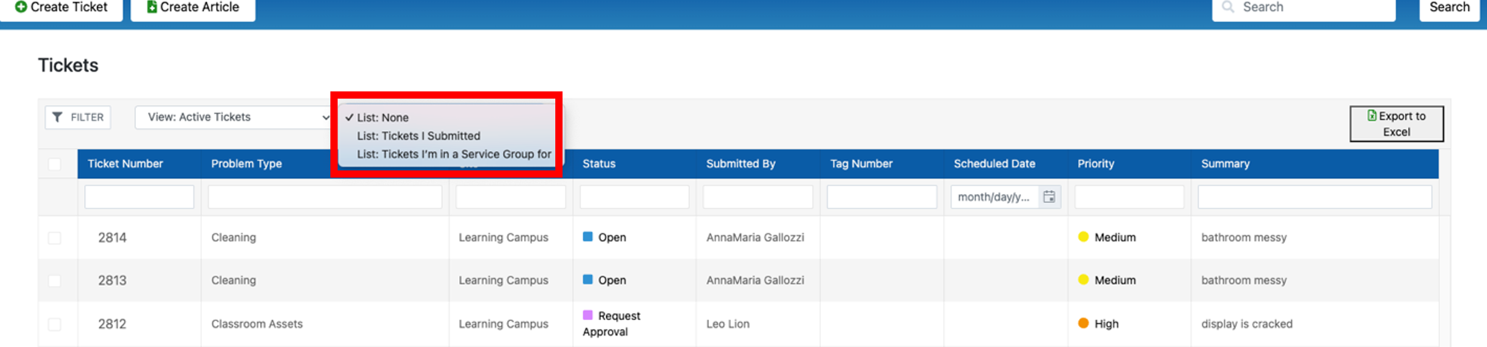Sort by Tag Number column header
1487x347 pixels.
point(861,164)
